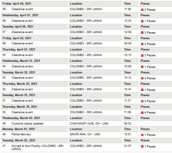The height and width of the screenshot is (153, 172).
Task: Open the 2 Pieces link for event 59
Action: coord(150,10)
